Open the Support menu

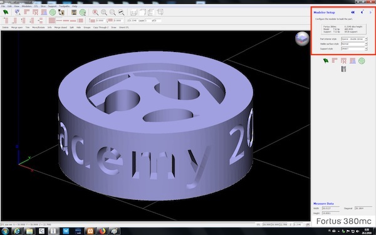[52, 6]
